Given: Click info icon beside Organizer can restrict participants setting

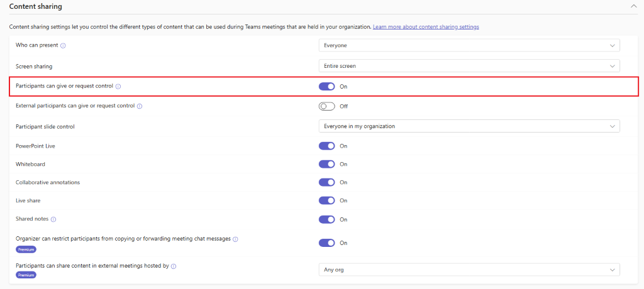Looking at the screenshot, I should pyautogui.click(x=235, y=239).
